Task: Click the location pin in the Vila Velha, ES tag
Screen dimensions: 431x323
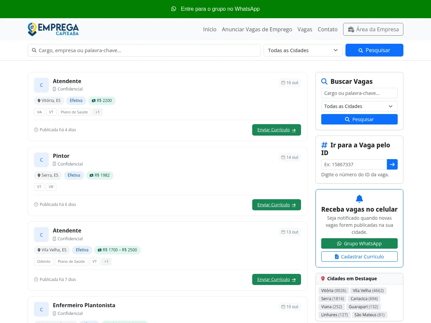Action: pyautogui.click(x=39, y=250)
